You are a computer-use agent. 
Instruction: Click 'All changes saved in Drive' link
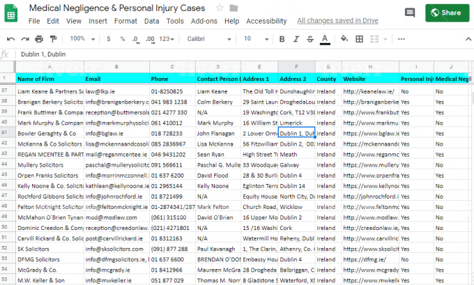pos(337,22)
